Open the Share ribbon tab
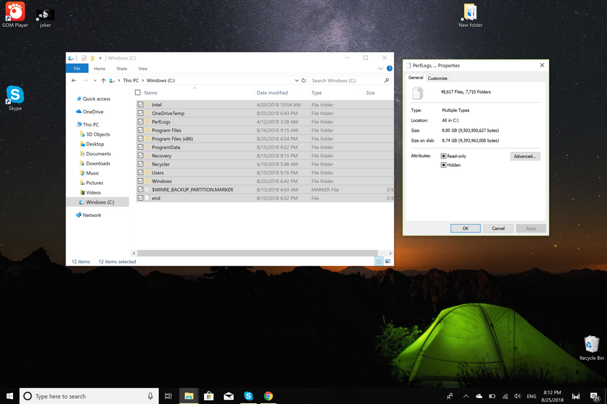Screen dimensions: 607x404 tap(122, 69)
